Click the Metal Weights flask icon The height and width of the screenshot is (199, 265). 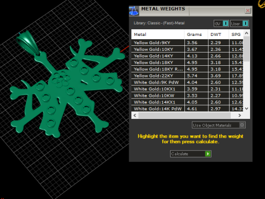click(134, 11)
